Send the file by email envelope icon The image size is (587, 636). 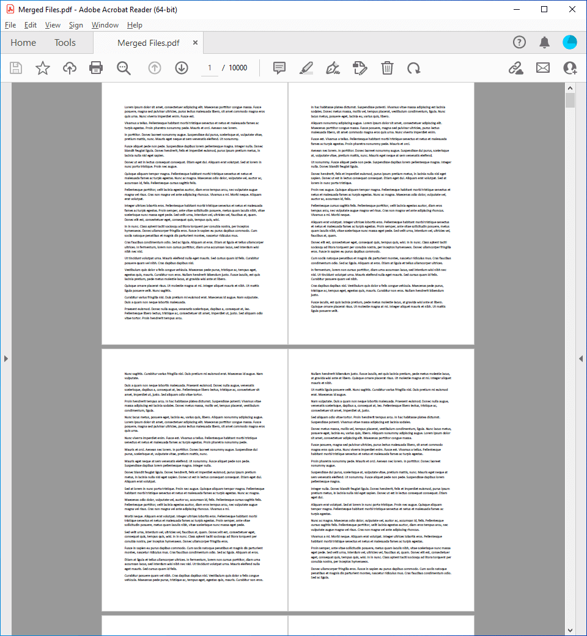tap(542, 68)
